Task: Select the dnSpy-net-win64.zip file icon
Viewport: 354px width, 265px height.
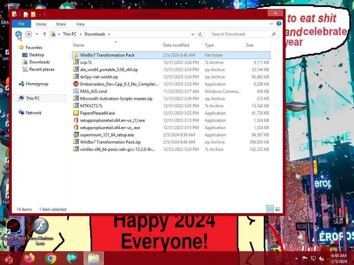Action: tap(76, 77)
